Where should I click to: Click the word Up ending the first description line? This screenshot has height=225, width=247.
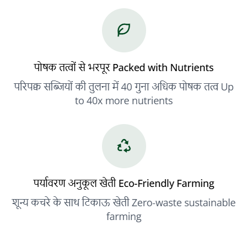pos(227,87)
